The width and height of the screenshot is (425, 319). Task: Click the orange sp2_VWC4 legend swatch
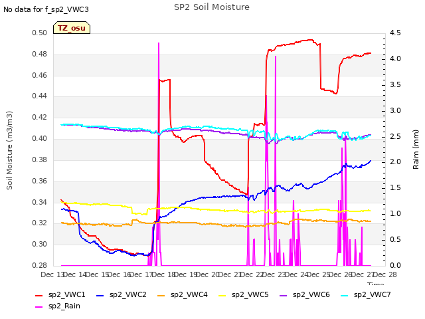pos(161,295)
